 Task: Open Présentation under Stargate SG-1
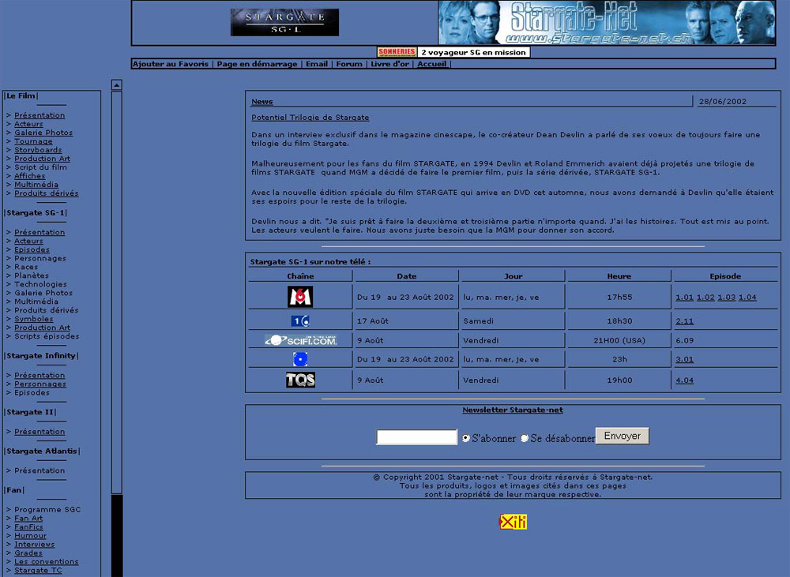click(39, 232)
